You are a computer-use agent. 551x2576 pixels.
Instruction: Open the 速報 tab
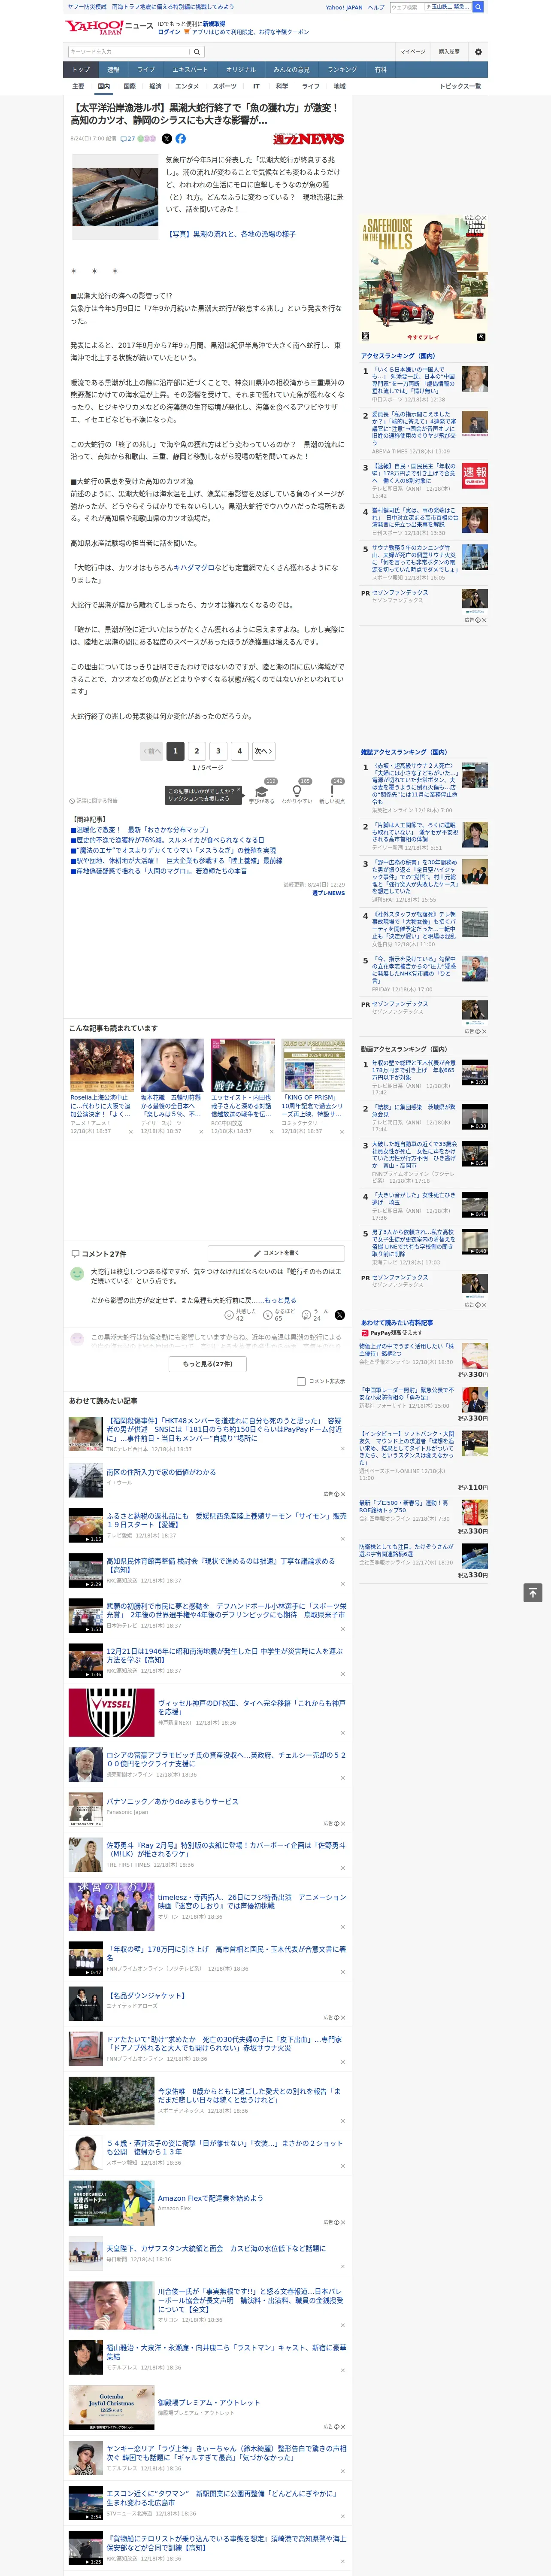113,70
